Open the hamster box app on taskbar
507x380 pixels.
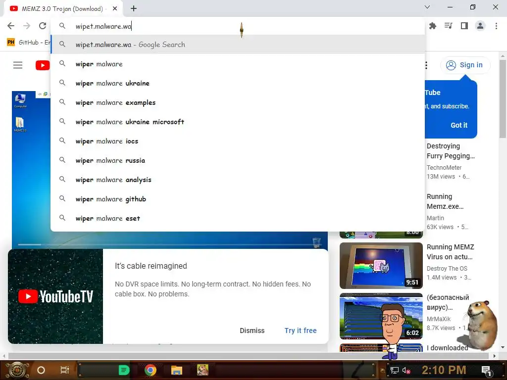(x=203, y=370)
